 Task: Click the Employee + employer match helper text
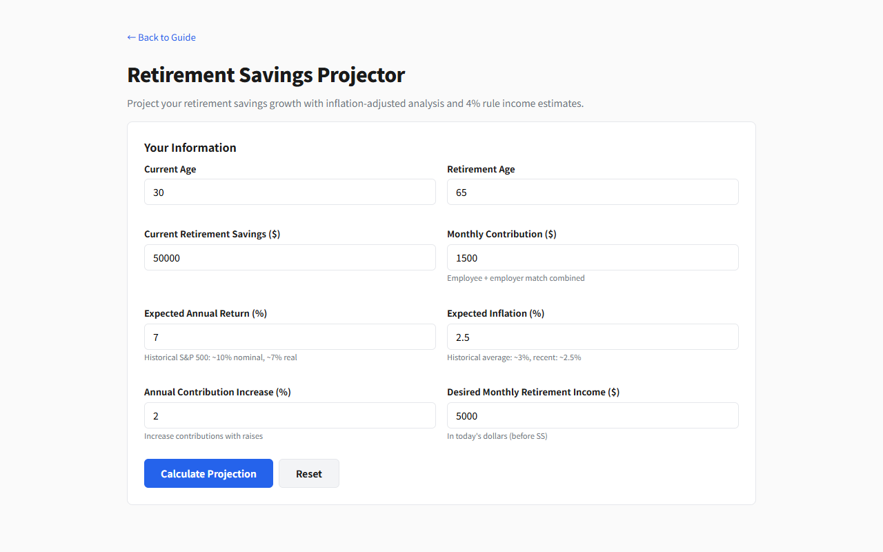point(516,278)
